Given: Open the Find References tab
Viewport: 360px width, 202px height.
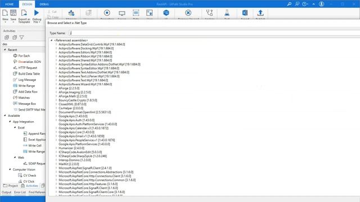Looking at the screenshot, I should point(37,192).
